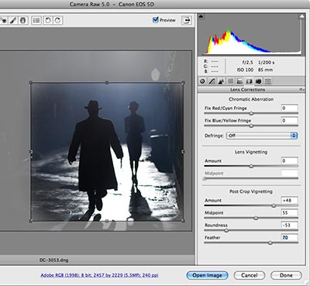Click the Fix Blue/Yellow Fringe slider handle

click(x=251, y=126)
